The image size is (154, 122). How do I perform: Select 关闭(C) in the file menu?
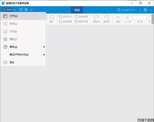coord(23,24)
